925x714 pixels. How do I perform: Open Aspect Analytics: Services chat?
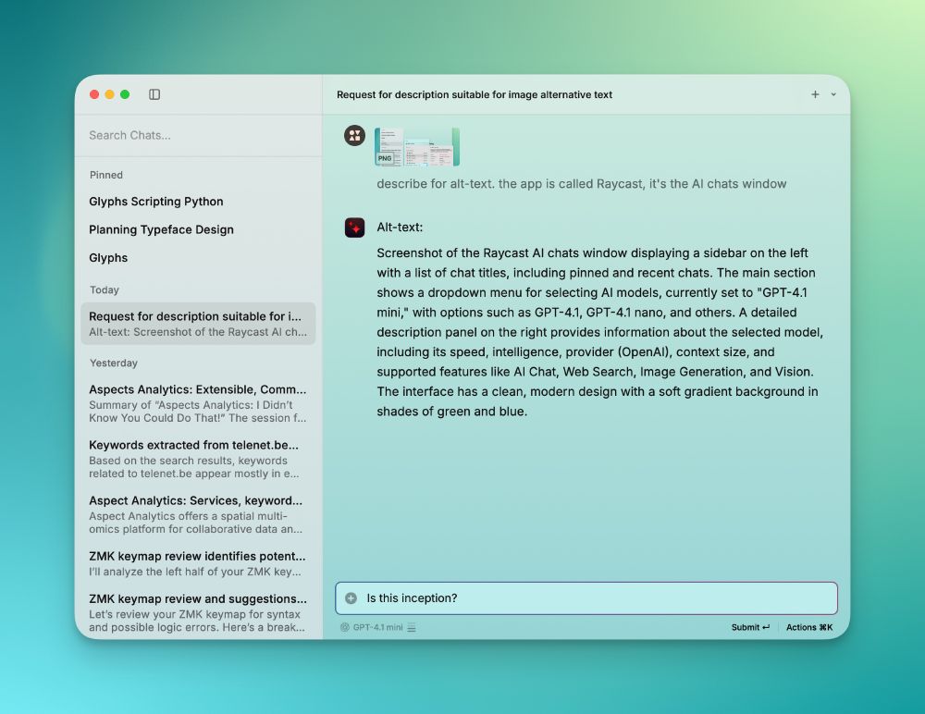point(198,514)
